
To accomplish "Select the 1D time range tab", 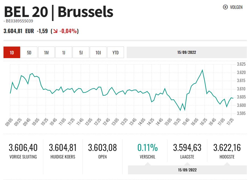I will pyautogui.click(x=12, y=52).
